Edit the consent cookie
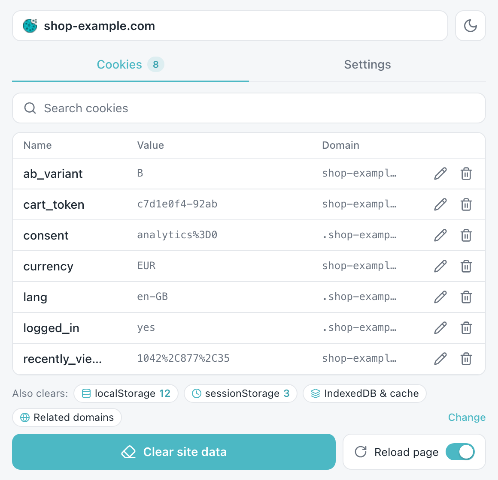This screenshot has width=498, height=480. (x=440, y=235)
